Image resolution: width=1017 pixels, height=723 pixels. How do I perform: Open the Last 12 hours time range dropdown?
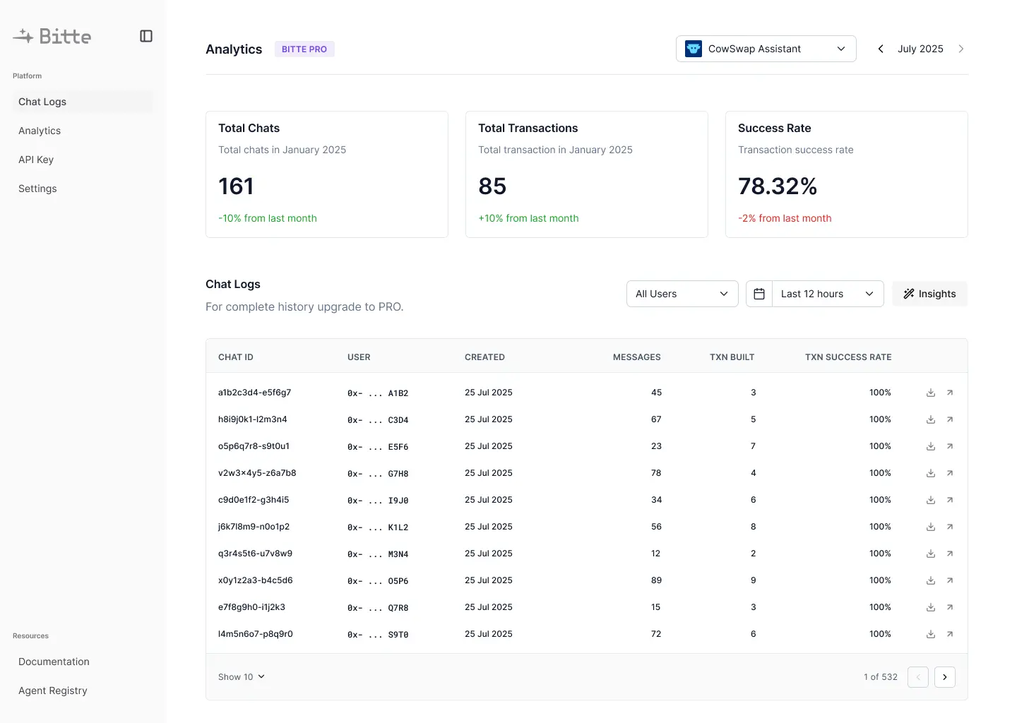tap(827, 294)
